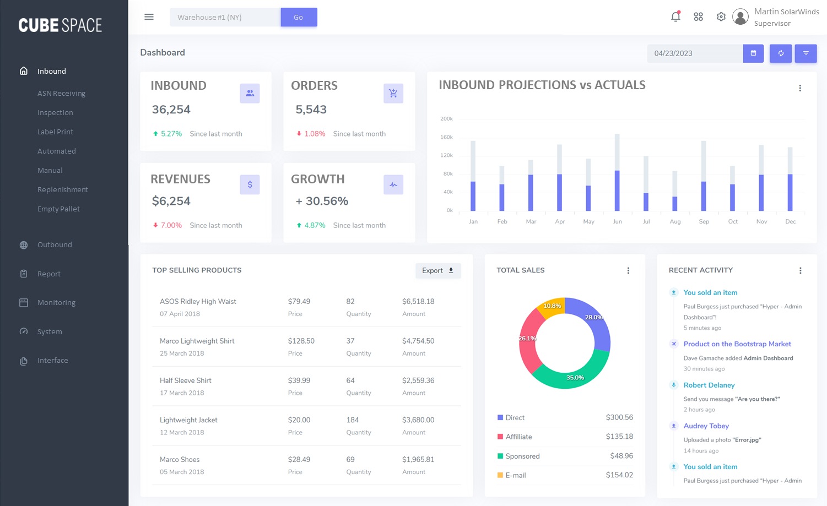Click the refresh dashboard button
827x506 pixels.
tap(781, 53)
